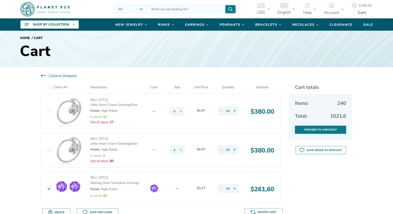Open the All categories search dropdown

(x=130, y=9)
